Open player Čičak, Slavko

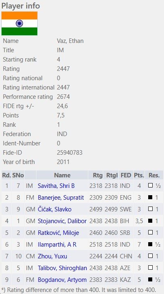55,209
